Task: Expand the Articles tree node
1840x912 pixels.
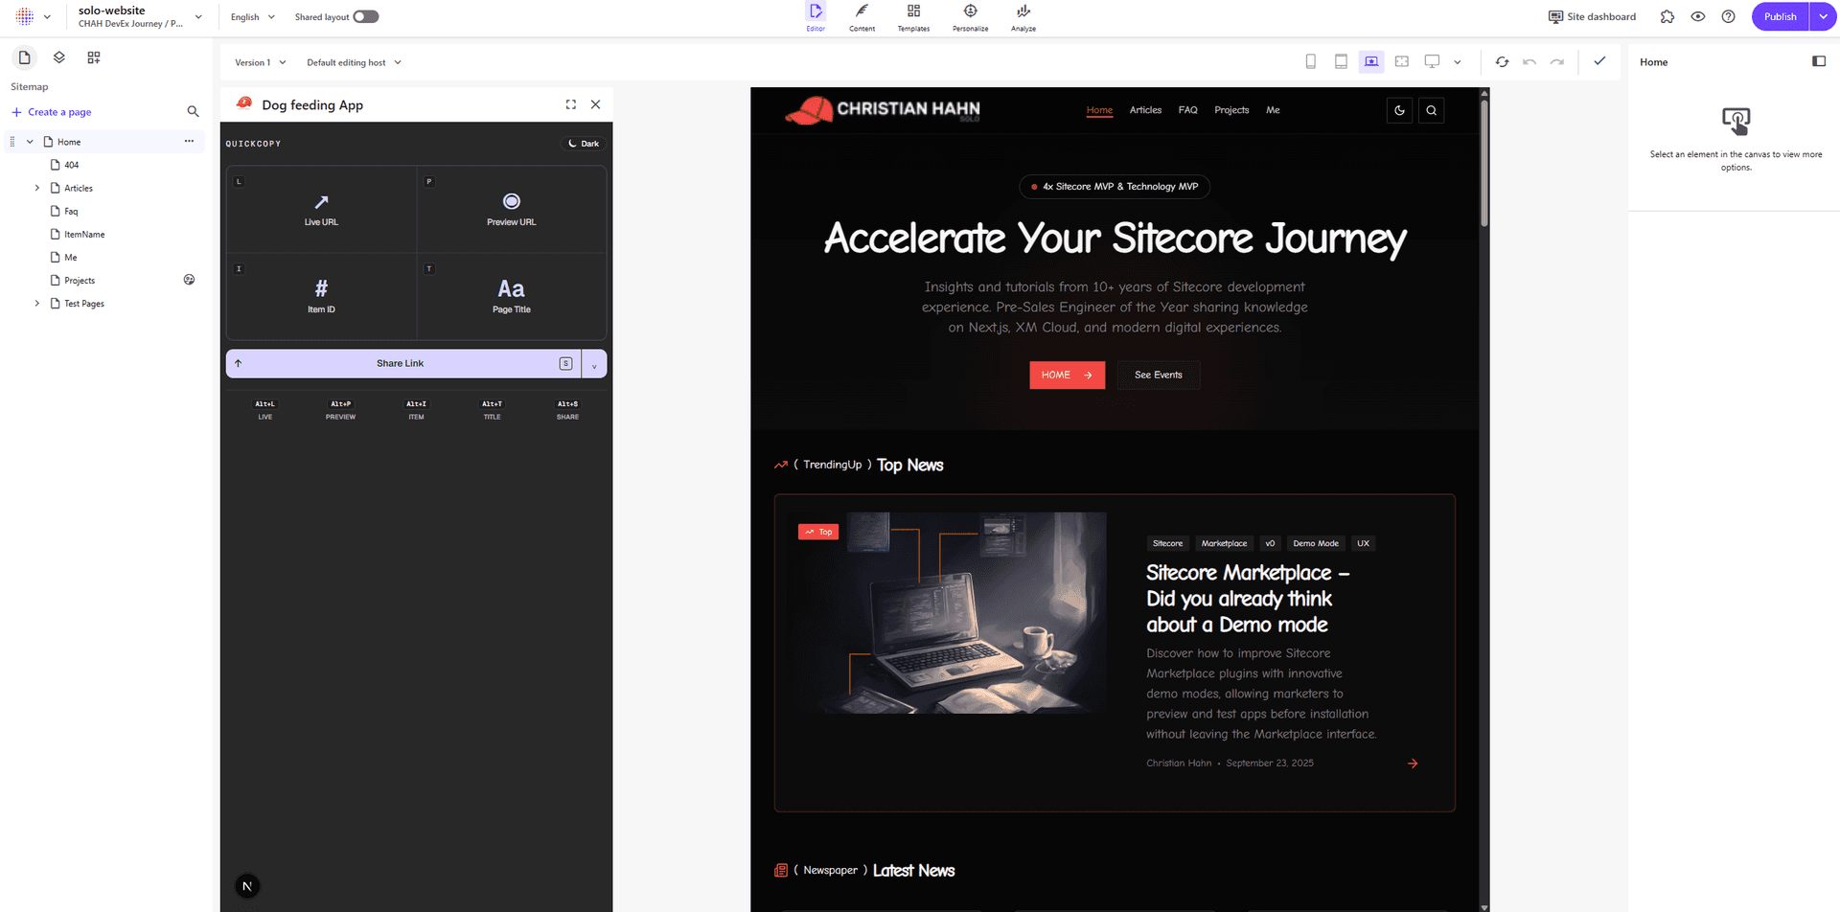Action: (x=37, y=188)
